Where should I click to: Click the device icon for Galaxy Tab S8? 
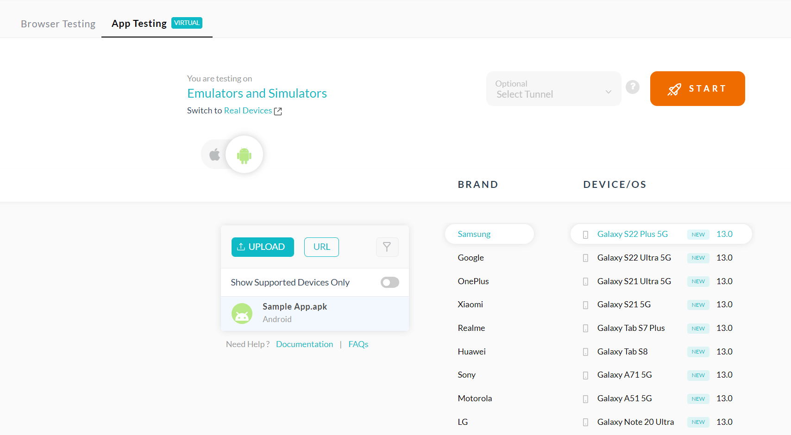click(x=585, y=352)
